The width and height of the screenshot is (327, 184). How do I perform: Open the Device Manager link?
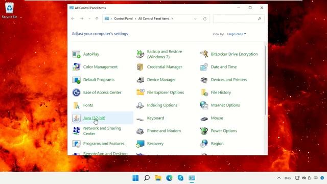(161, 80)
